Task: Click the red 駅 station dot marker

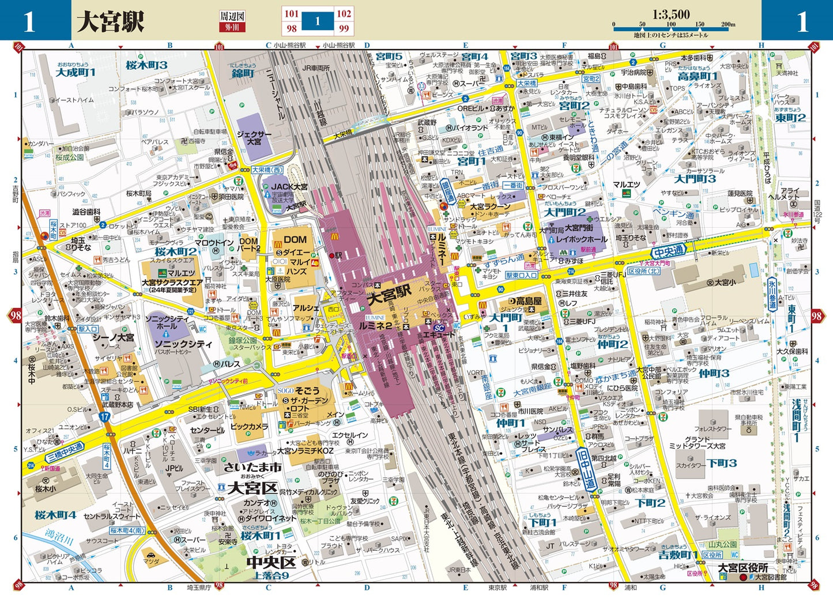Action: (x=333, y=255)
